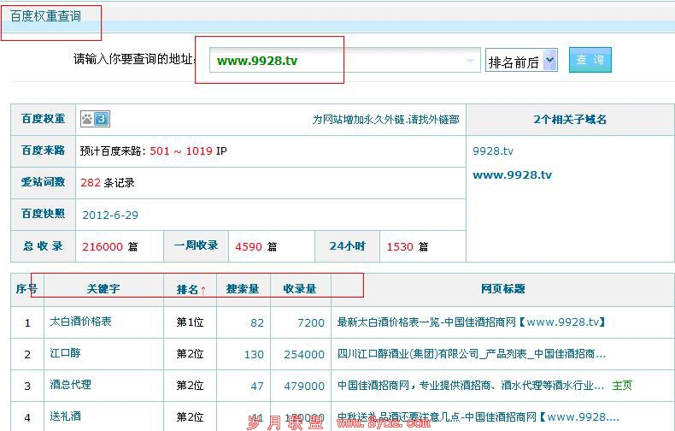Click the 2个相关子域名 header
The image size is (675, 431).
(570, 120)
